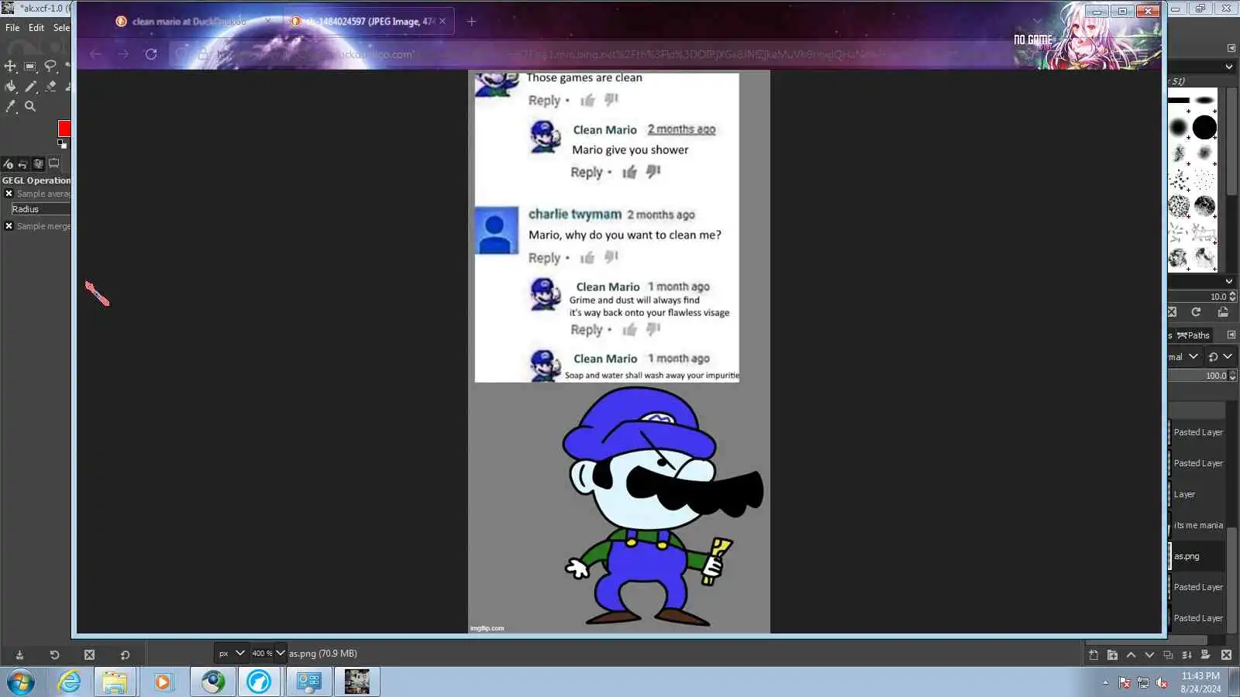Open the brush tag assignment dropdown
The width and height of the screenshot is (1240, 697).
[1229, 281]
